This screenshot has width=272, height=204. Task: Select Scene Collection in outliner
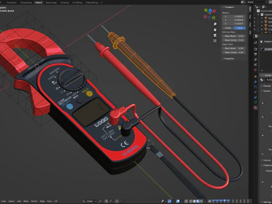(266, 11)
